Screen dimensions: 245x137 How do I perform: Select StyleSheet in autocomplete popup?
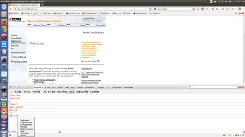tap(25, 120)
